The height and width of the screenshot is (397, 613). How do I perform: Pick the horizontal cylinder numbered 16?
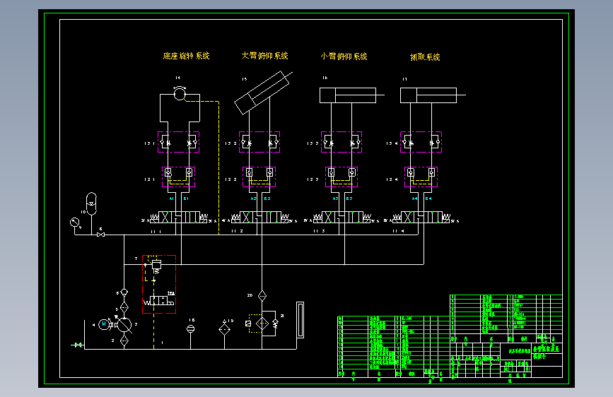[352, 95]
